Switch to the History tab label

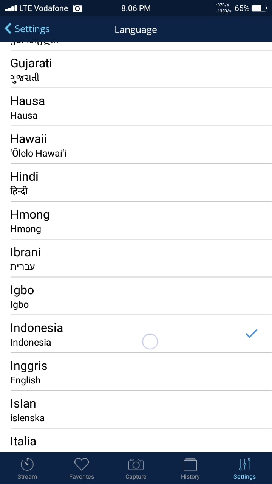190,476
